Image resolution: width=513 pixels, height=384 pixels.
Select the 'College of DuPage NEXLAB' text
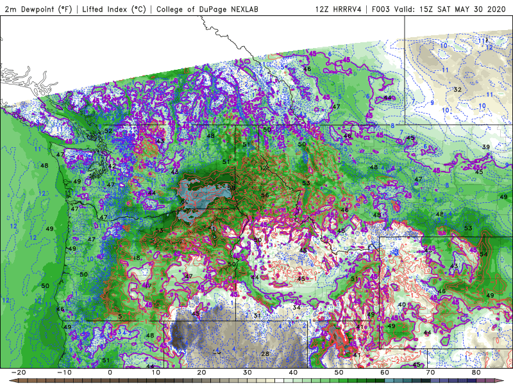coord(207,9)
